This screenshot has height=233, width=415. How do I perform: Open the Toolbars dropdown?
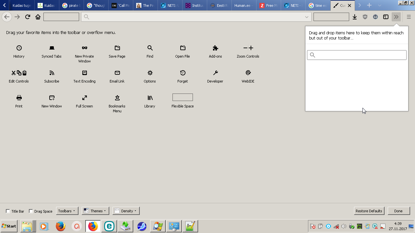point(67,211)
